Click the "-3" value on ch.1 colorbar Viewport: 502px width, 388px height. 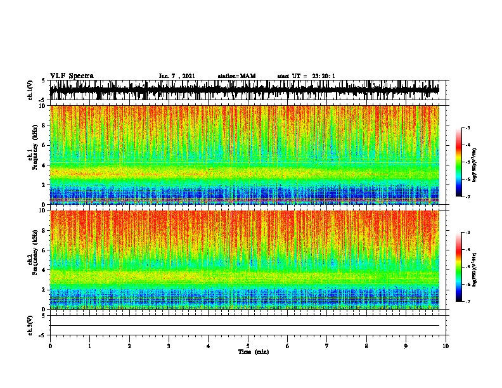(468, 127)
